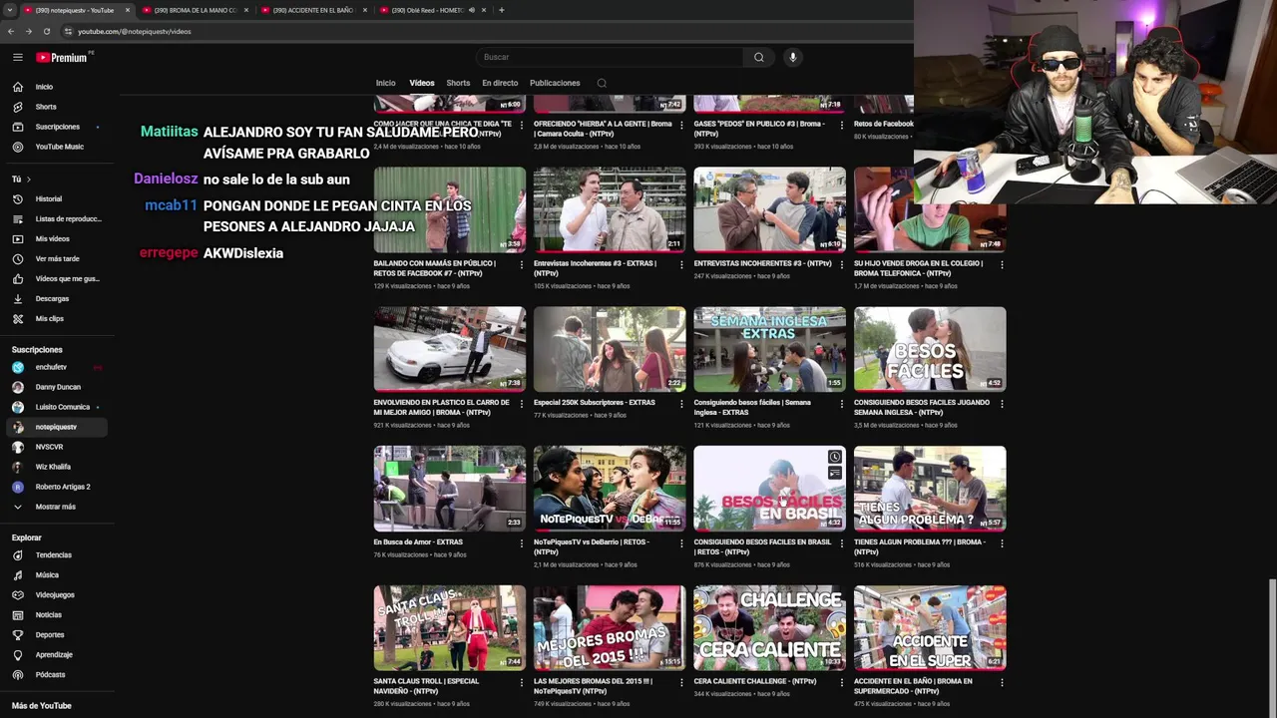Open options menu for BAILANDO CON MAMÁS video
Image resolution: width=1277 pixels, height=718 pixels.
tap(522, 264)
